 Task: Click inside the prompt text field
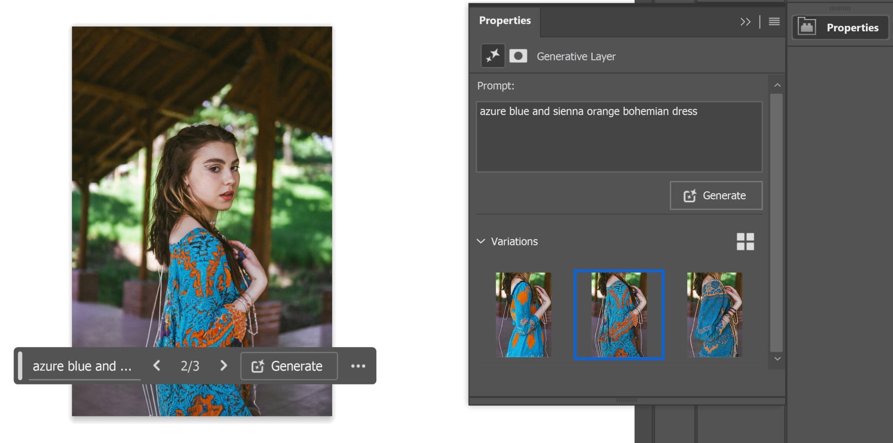(x=619, y=135)
